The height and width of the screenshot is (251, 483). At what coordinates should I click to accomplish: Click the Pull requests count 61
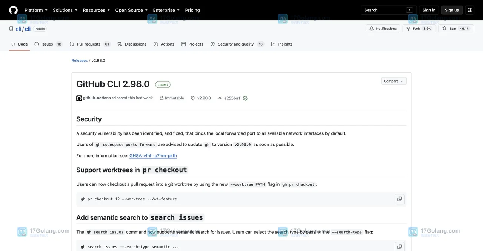107,44
